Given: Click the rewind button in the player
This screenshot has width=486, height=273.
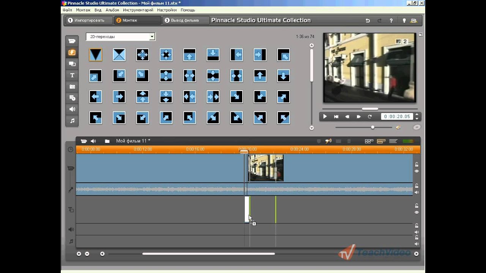Looking at the screenshot, I should (x=347, y=117).
